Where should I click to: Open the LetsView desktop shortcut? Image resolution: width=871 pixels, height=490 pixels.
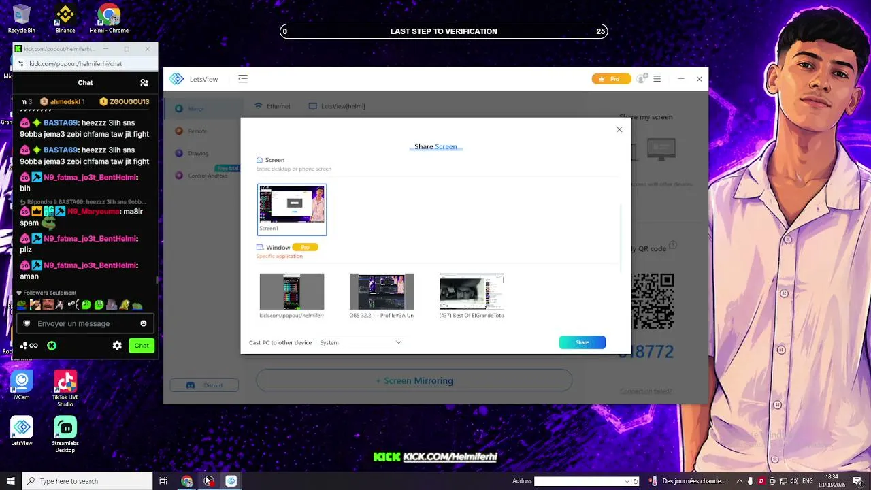click(22, 431)
